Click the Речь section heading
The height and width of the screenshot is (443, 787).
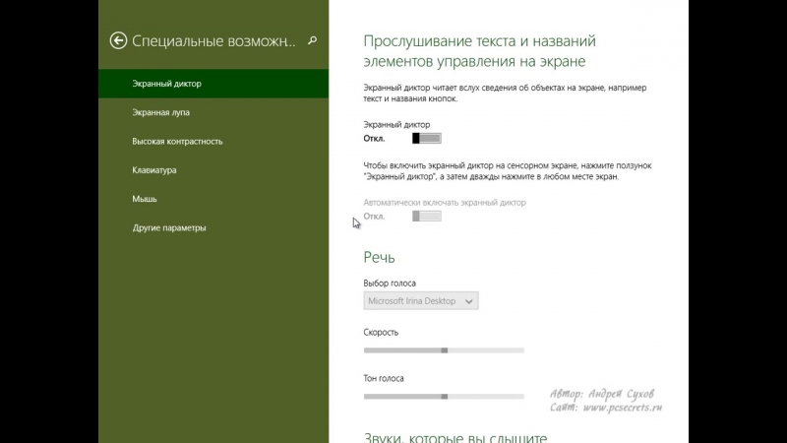point(379,257)
